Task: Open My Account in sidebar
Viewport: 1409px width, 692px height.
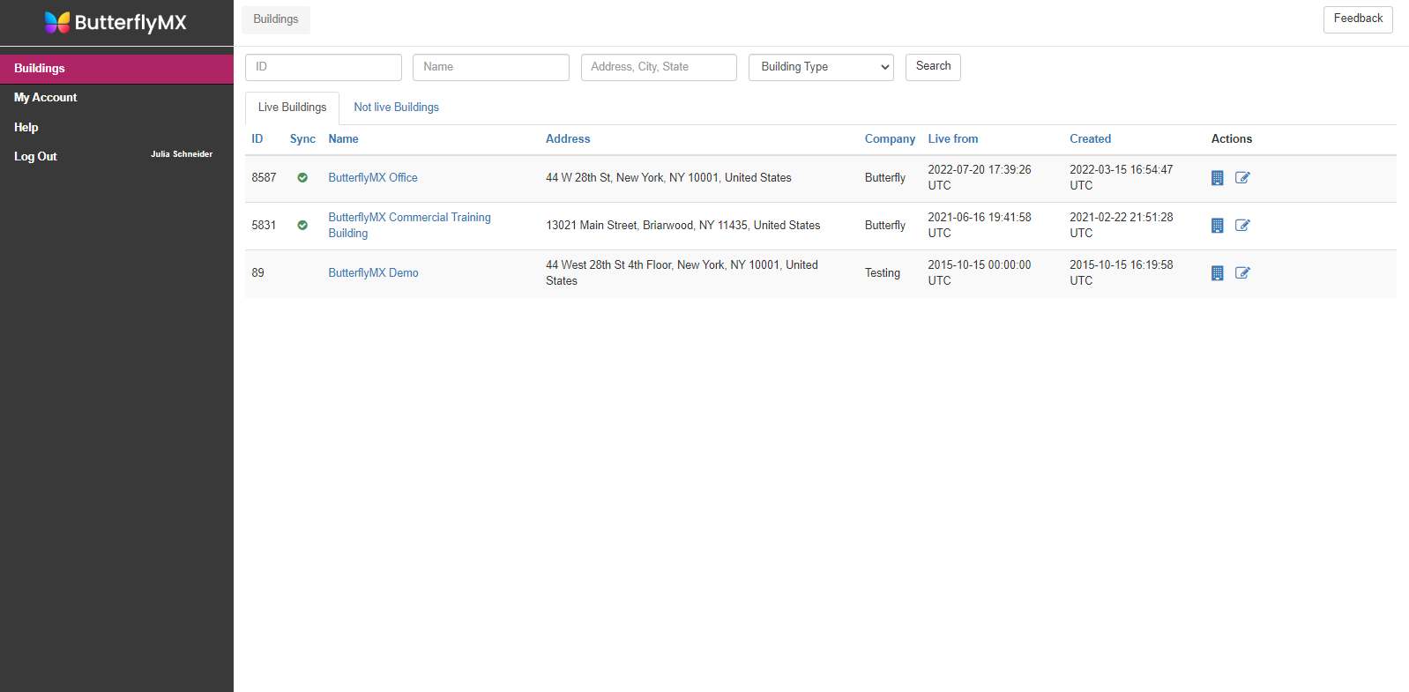Action: (46, 98)
